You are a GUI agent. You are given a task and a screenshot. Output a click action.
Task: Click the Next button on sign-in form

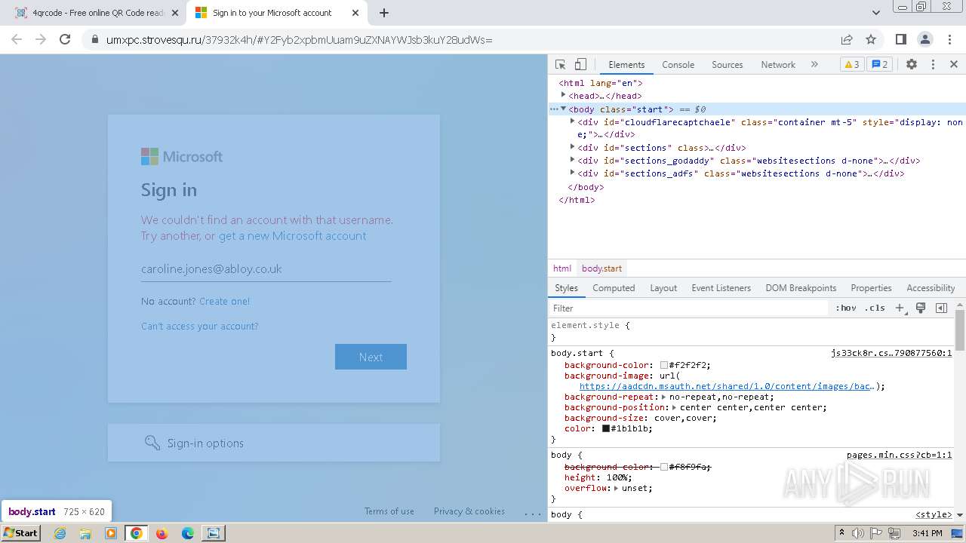(x=371, y=357)
